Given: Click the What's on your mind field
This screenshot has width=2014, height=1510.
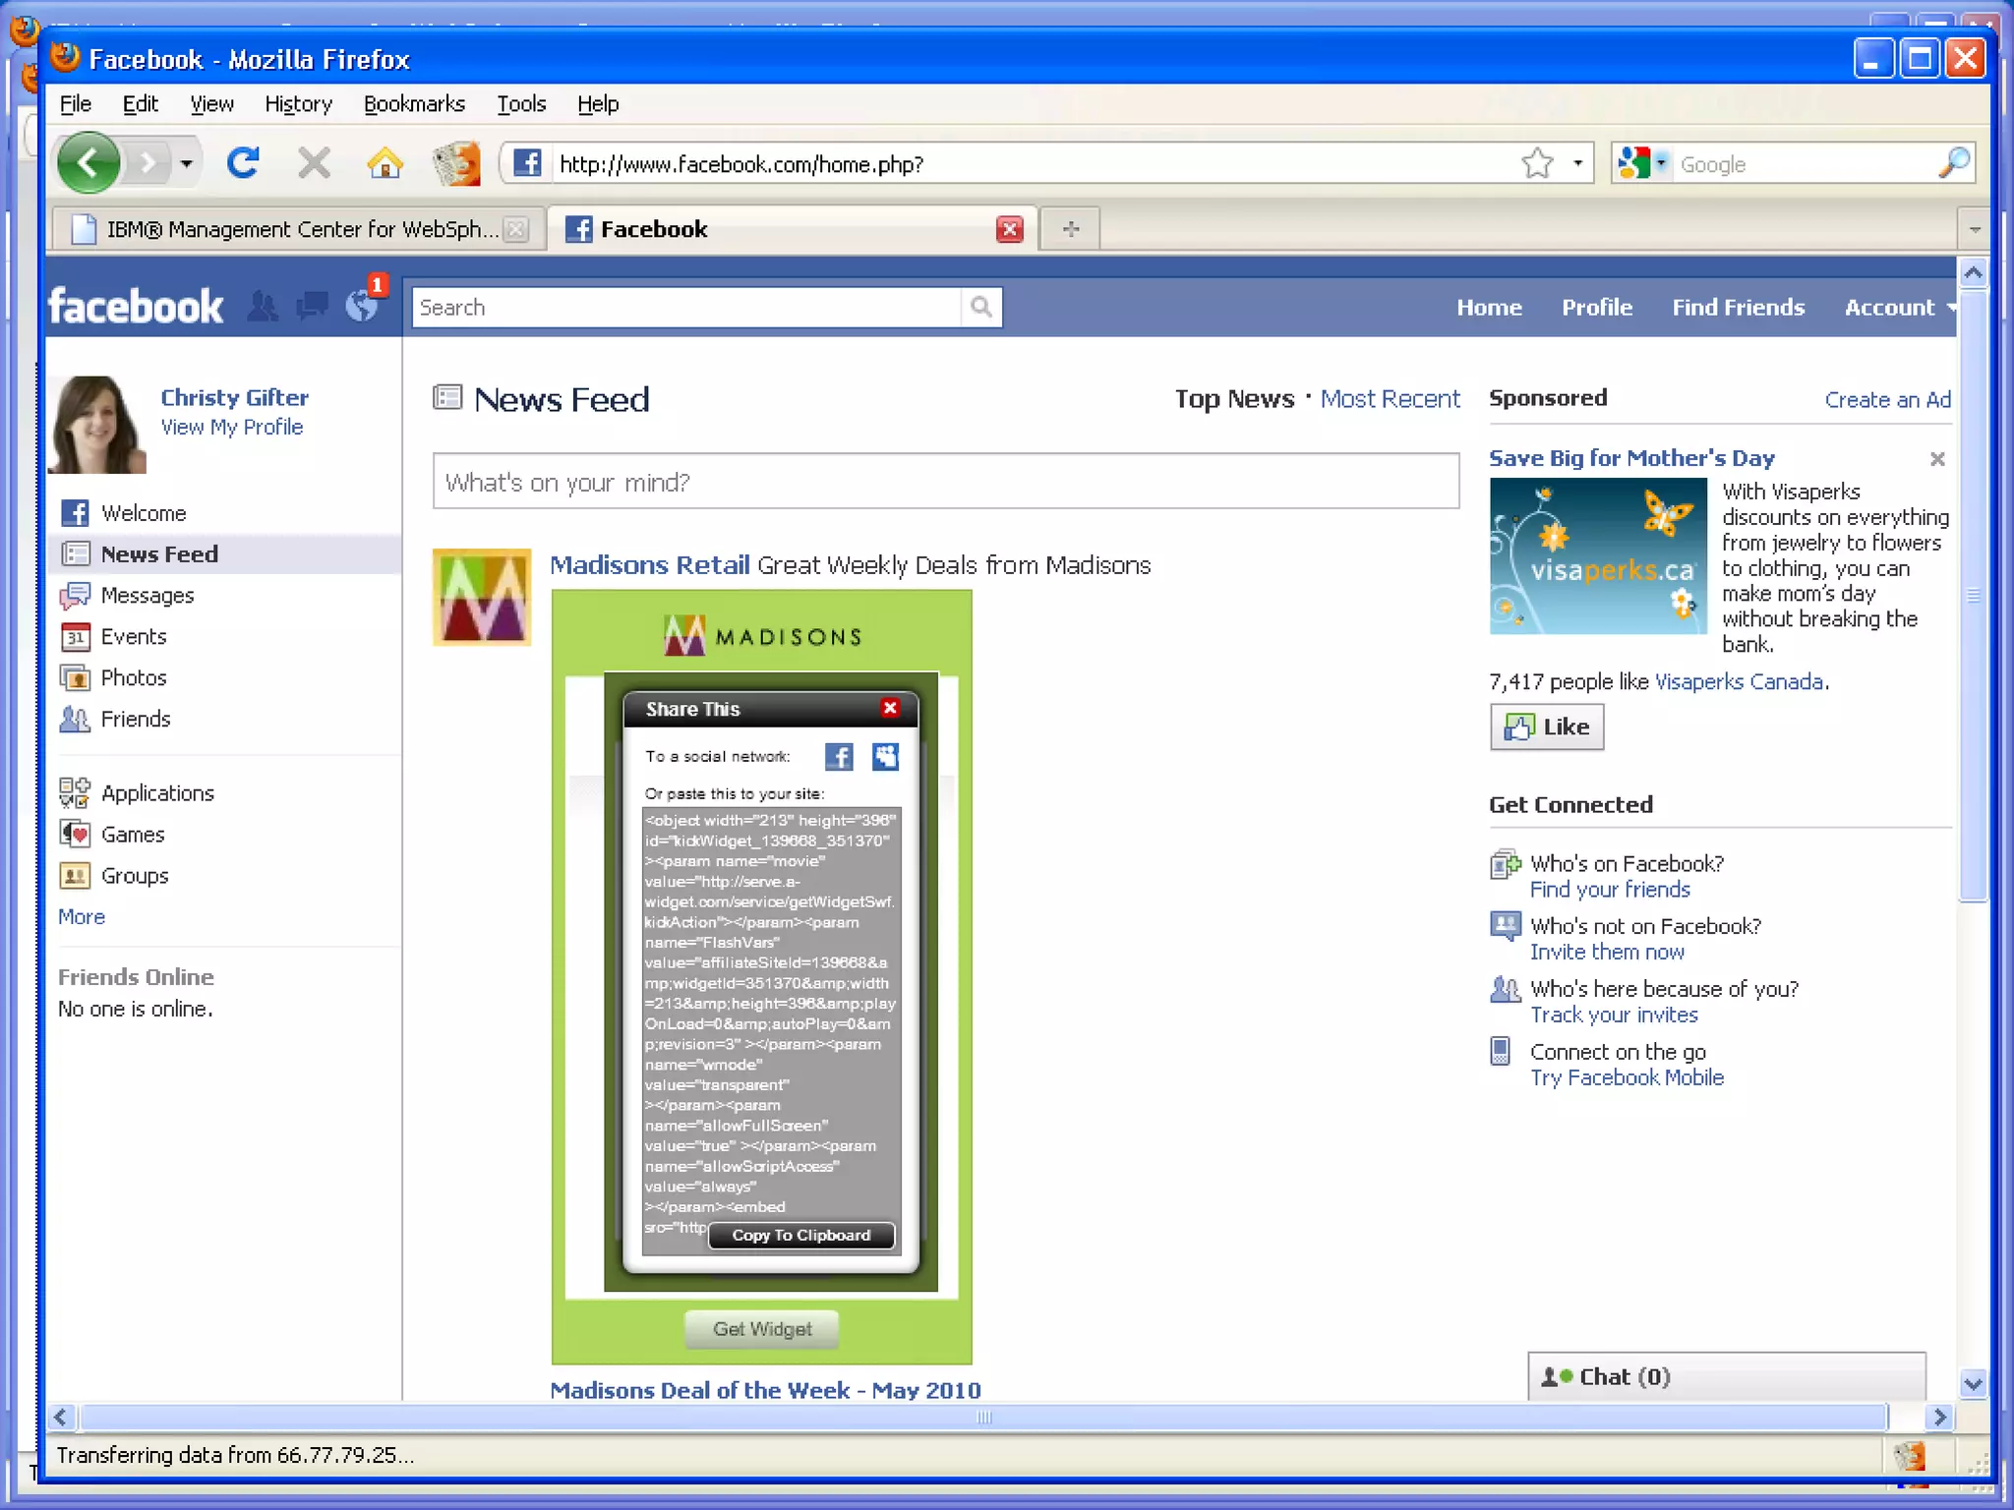Looking at the screenshot, I should (945, 482).
